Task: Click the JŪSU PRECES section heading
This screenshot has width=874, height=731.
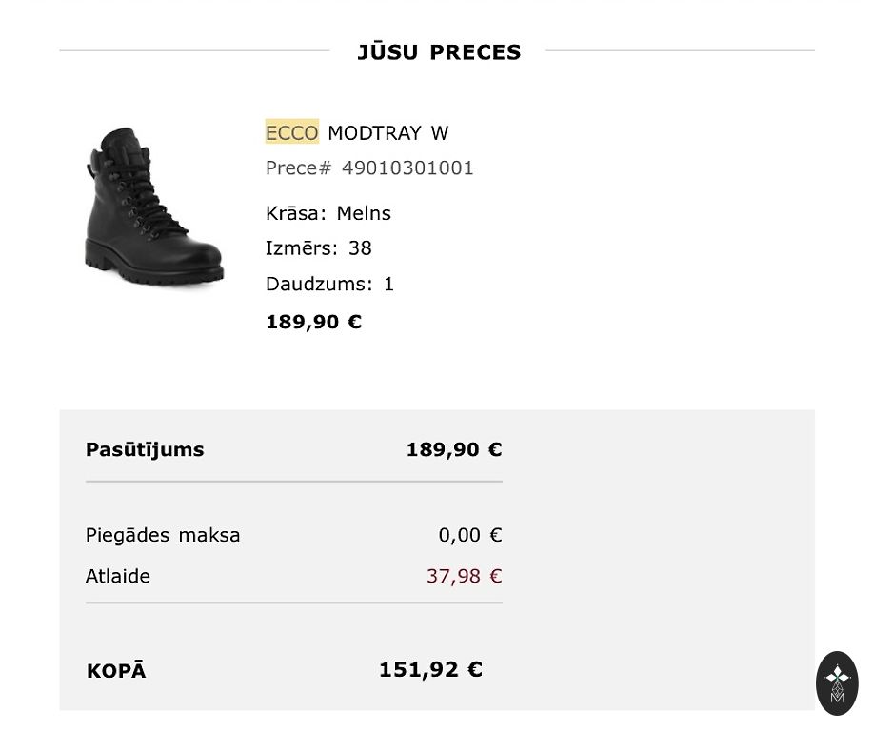Action: point(439,52)
